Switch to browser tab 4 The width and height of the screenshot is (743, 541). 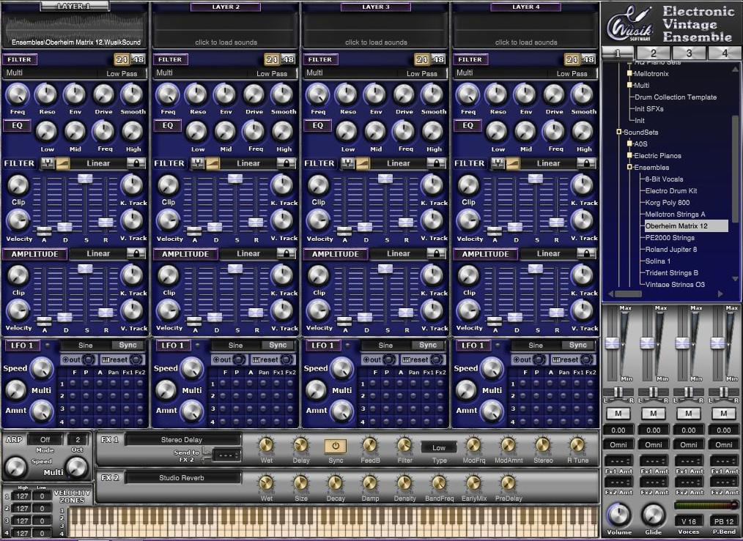725,53
